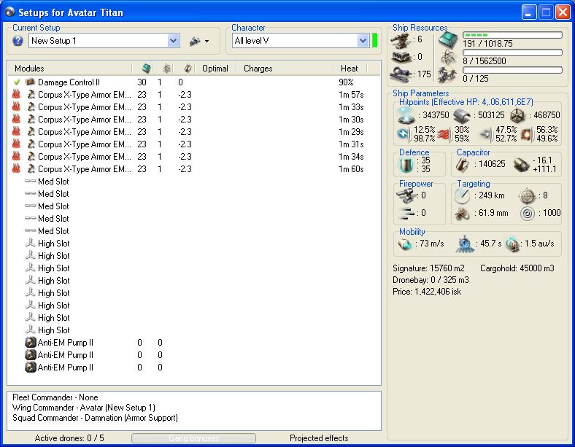Click the armor hitpoints icon
Screen dimensions: 575x447
(462, 116)
